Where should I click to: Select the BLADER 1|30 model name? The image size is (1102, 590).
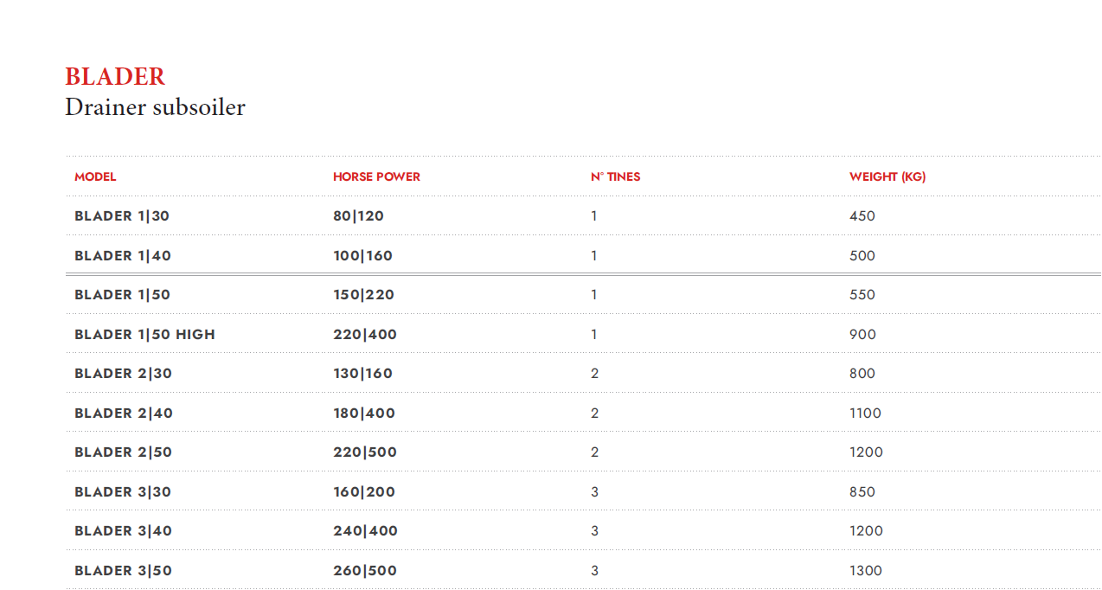(122, 216)
